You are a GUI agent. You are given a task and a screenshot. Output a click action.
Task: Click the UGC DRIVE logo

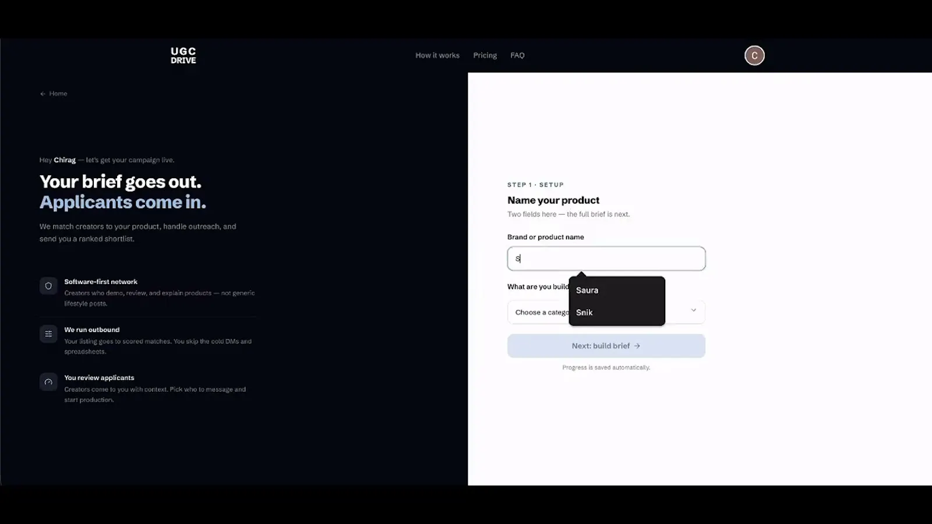click(x=183, y=55)
